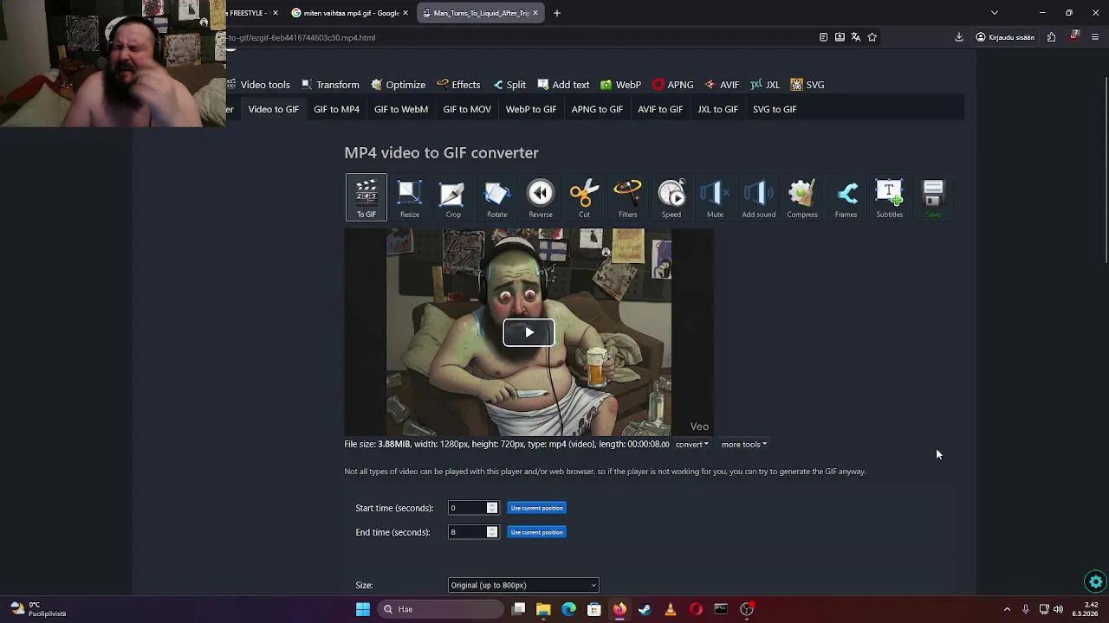The width and height of the screenshot is (1109, 623).
Task: Open the Reverse tool
Action: coord(541,197)
